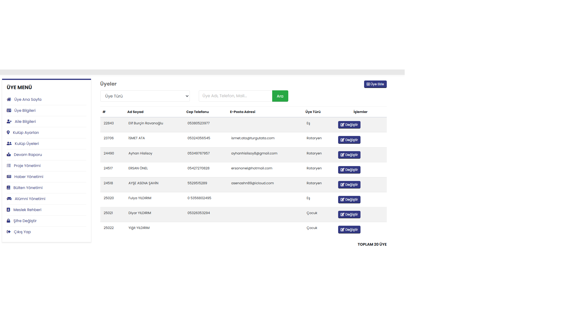Click Değiştir in Yiğit YILDIRIM row
The height and width of the screenshot is (322, 573).
(x=349, y=230)
